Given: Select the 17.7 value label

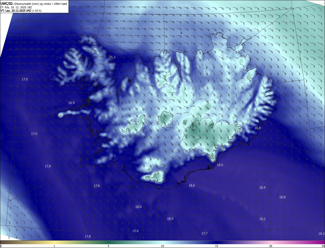Looking at the screenshot, I should (x=204, y=234).
